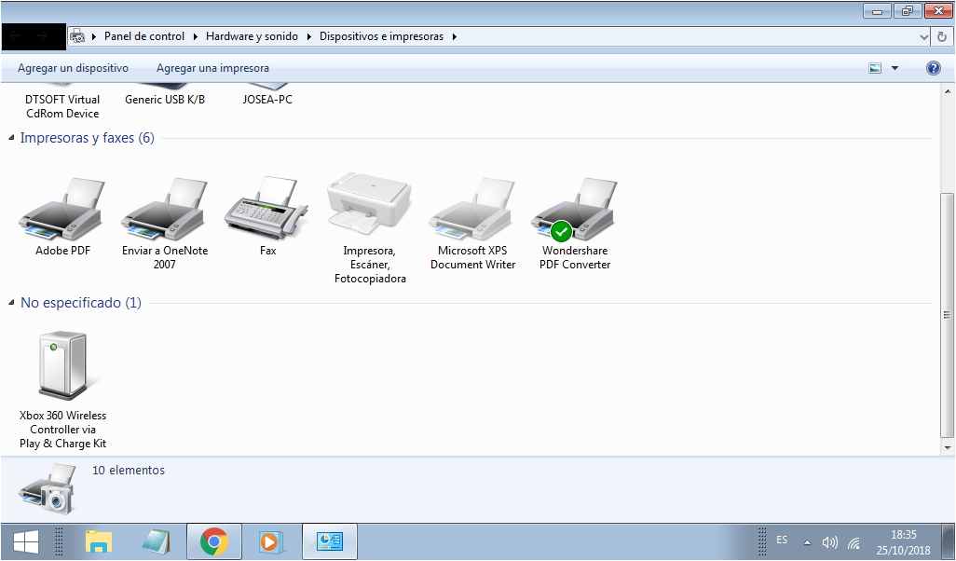Click the refresh button beside address bar
Viewport: 956px width, 561px height.
[x=942, y=36]
